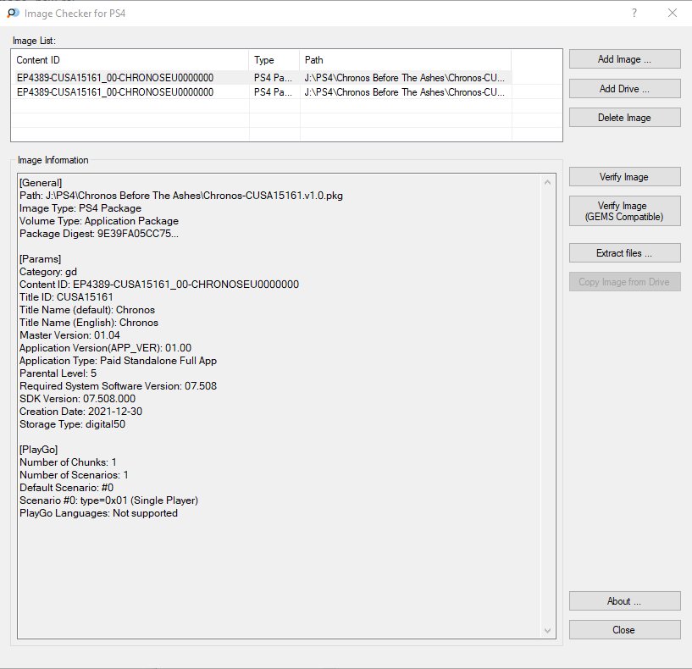Click the second row's path cell
This screenshot has width=692, height=669.
coord(404,92)
